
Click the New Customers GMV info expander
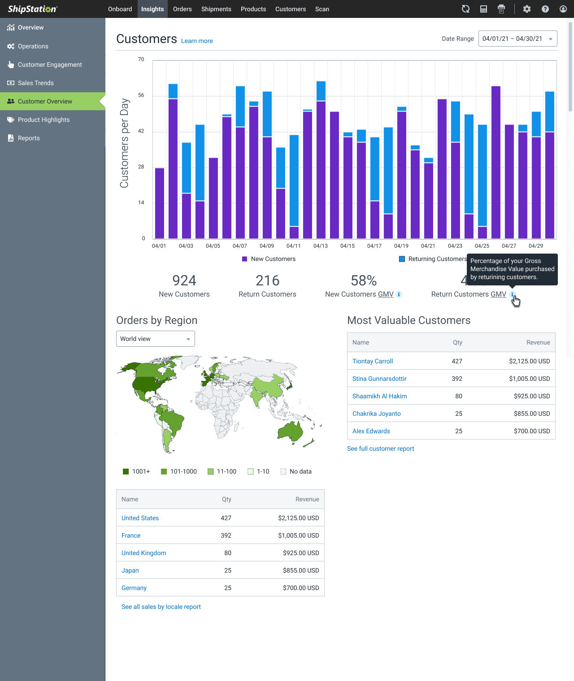399,294
